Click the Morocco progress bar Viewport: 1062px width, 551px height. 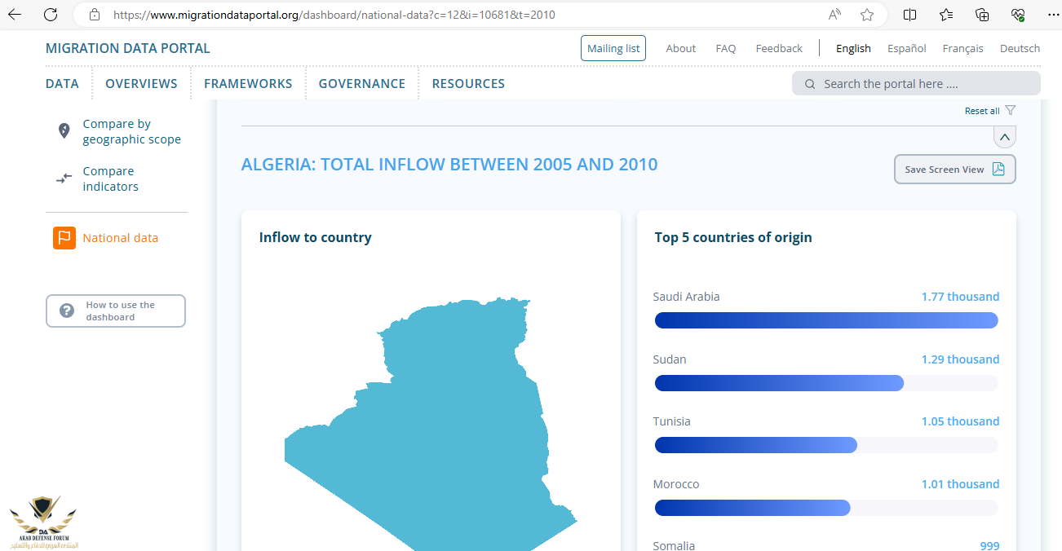[x=826, y=508]
